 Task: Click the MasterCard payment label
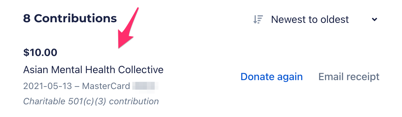pyautogui.click(x=106, y=86)
